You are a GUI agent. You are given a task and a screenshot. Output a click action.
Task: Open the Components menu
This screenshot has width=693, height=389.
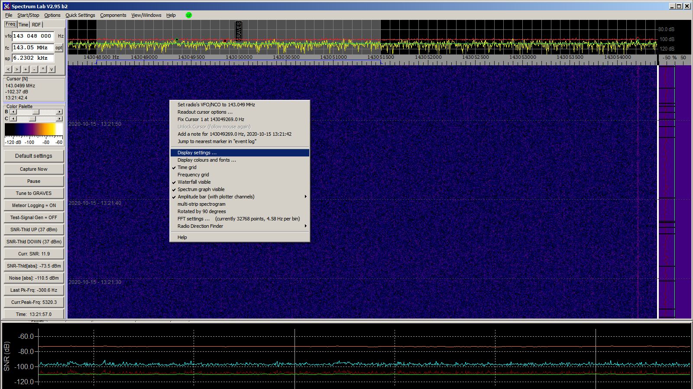click(113, 15)
